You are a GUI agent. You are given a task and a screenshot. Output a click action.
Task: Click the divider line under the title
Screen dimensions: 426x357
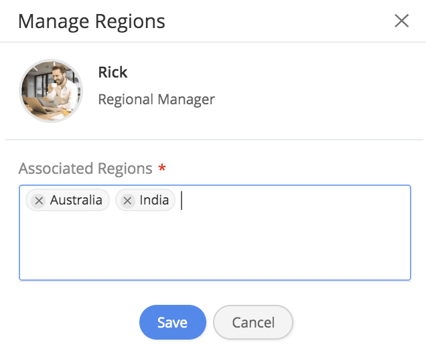(213, 42)
